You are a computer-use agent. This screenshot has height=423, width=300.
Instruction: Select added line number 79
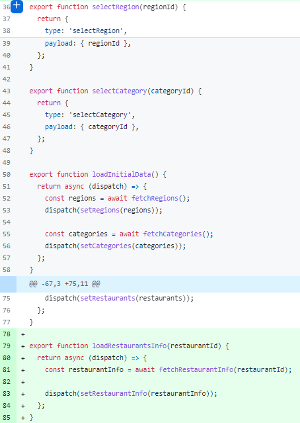pos(7,346)
